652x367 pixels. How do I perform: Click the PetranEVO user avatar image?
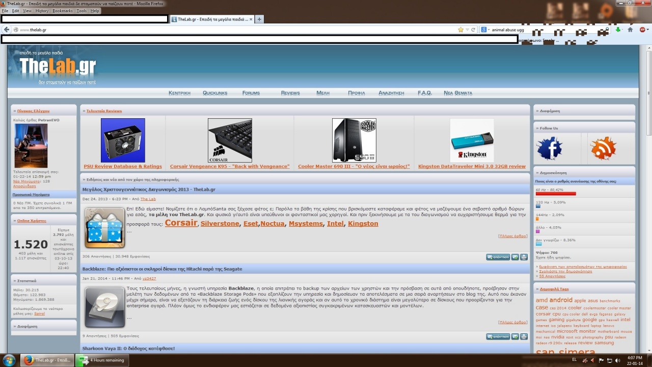click(31, 145)
